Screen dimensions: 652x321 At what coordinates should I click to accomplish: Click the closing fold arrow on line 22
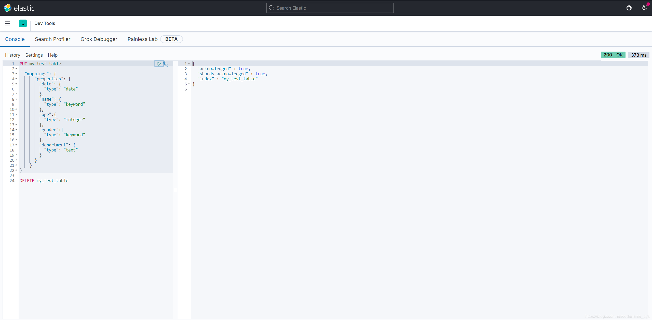click(x=16, y=170)
